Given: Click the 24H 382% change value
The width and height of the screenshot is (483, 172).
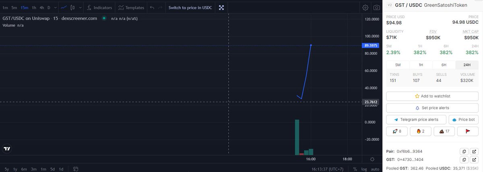Looking at the screenshot, I should [472, 53].
